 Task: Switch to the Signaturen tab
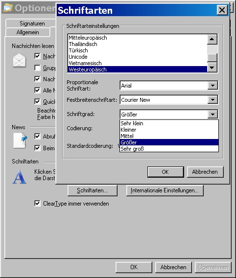coord(32,23)
